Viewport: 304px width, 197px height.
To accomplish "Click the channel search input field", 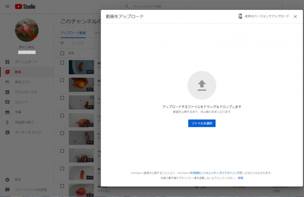I will pos(205,6).
